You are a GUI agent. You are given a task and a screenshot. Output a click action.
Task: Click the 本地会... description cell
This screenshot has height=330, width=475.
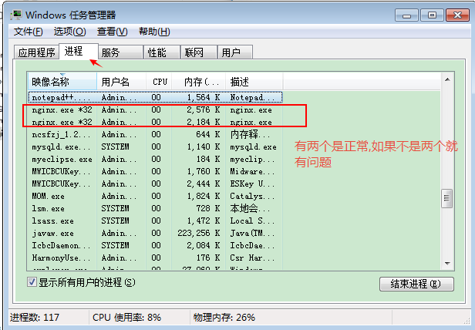click(x=249, y=208)
